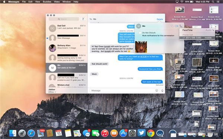Open the 'Call me if you have' conversation
Viewport: 223px width, 139px height.
coord(67,78)
